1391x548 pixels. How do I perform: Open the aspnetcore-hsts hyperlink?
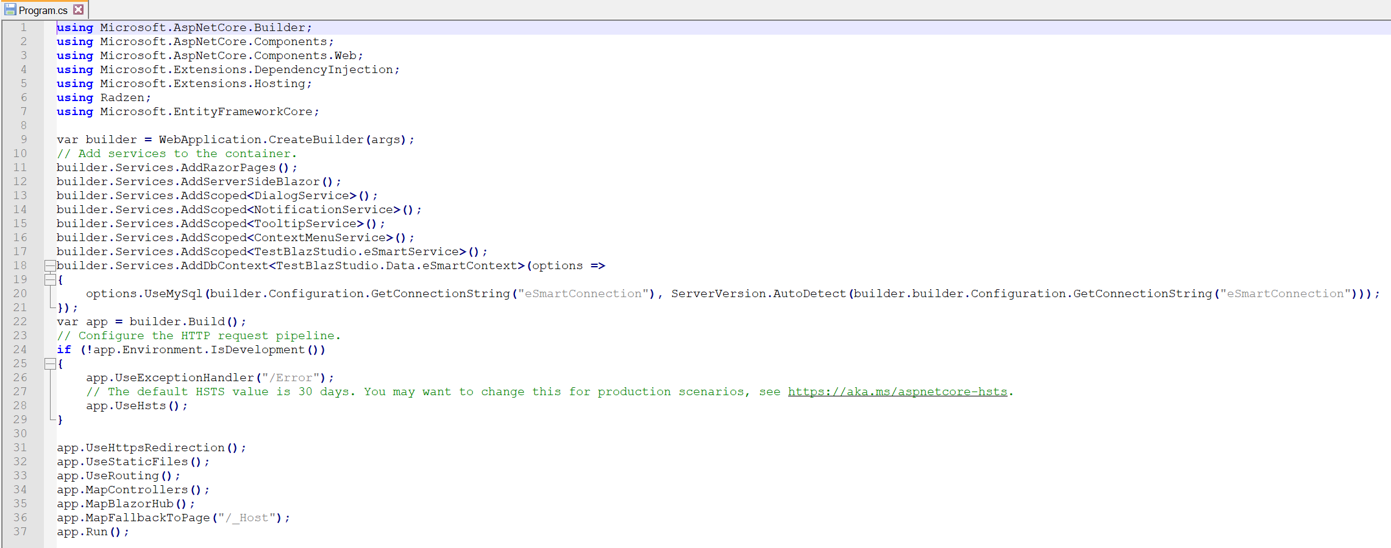(897, 392)
